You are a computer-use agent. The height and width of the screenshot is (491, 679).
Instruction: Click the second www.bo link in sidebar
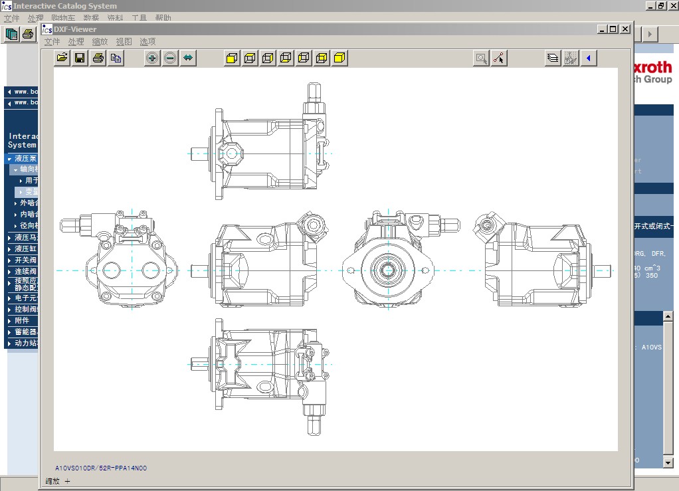(x=25, y=102)
